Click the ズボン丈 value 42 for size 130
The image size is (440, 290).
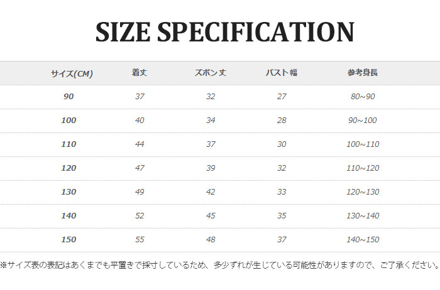(211, 192)
